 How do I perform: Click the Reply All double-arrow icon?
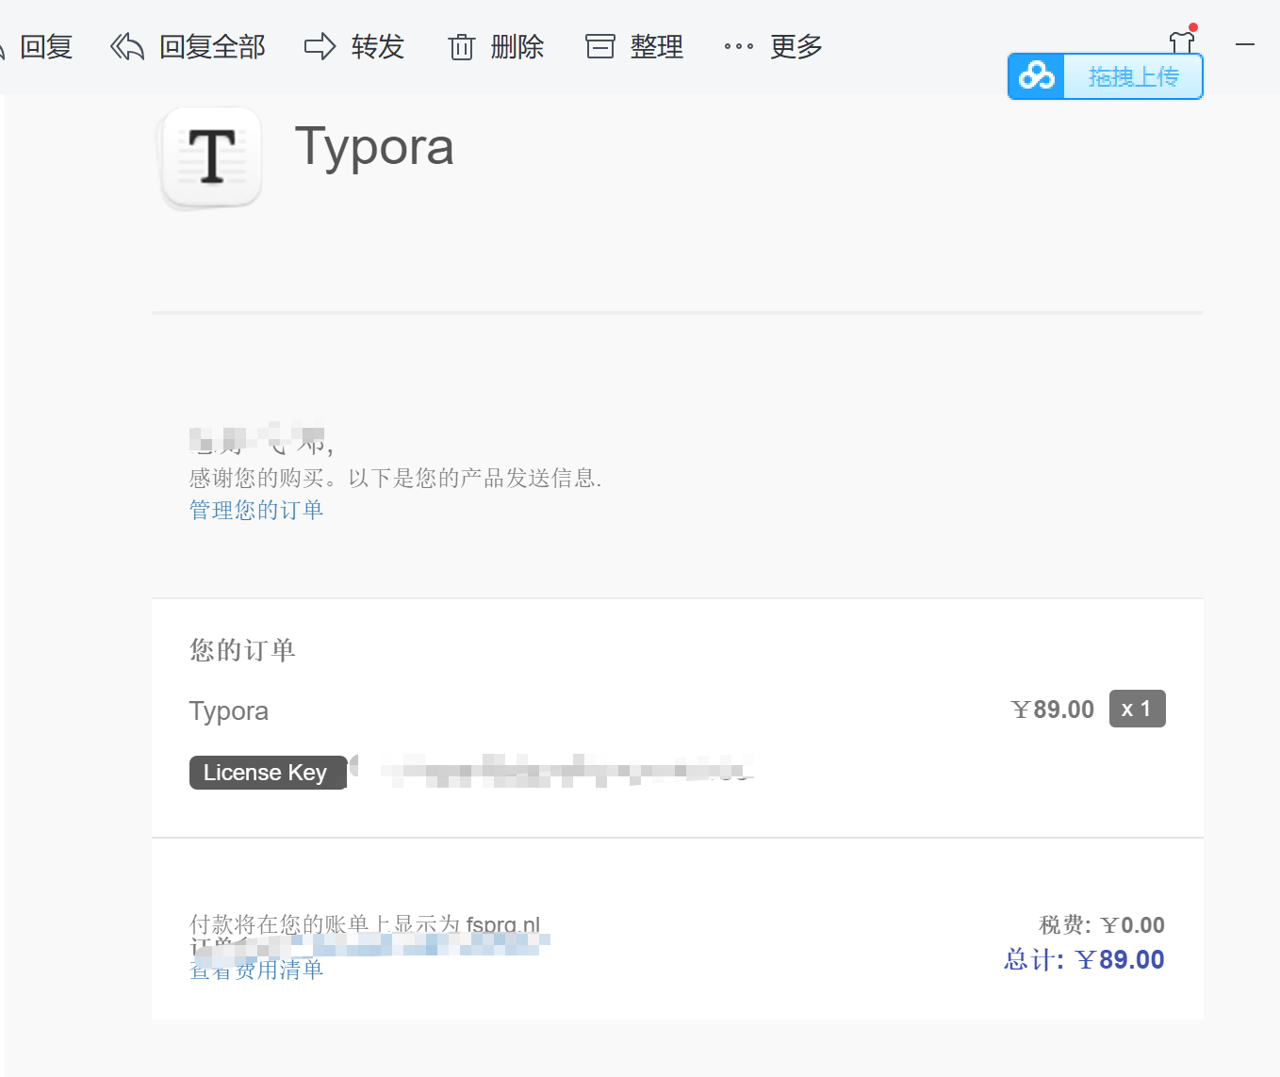pos(127,46)
